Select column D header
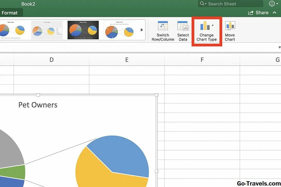This screenshot has width=281, height=187. [52, 59]
